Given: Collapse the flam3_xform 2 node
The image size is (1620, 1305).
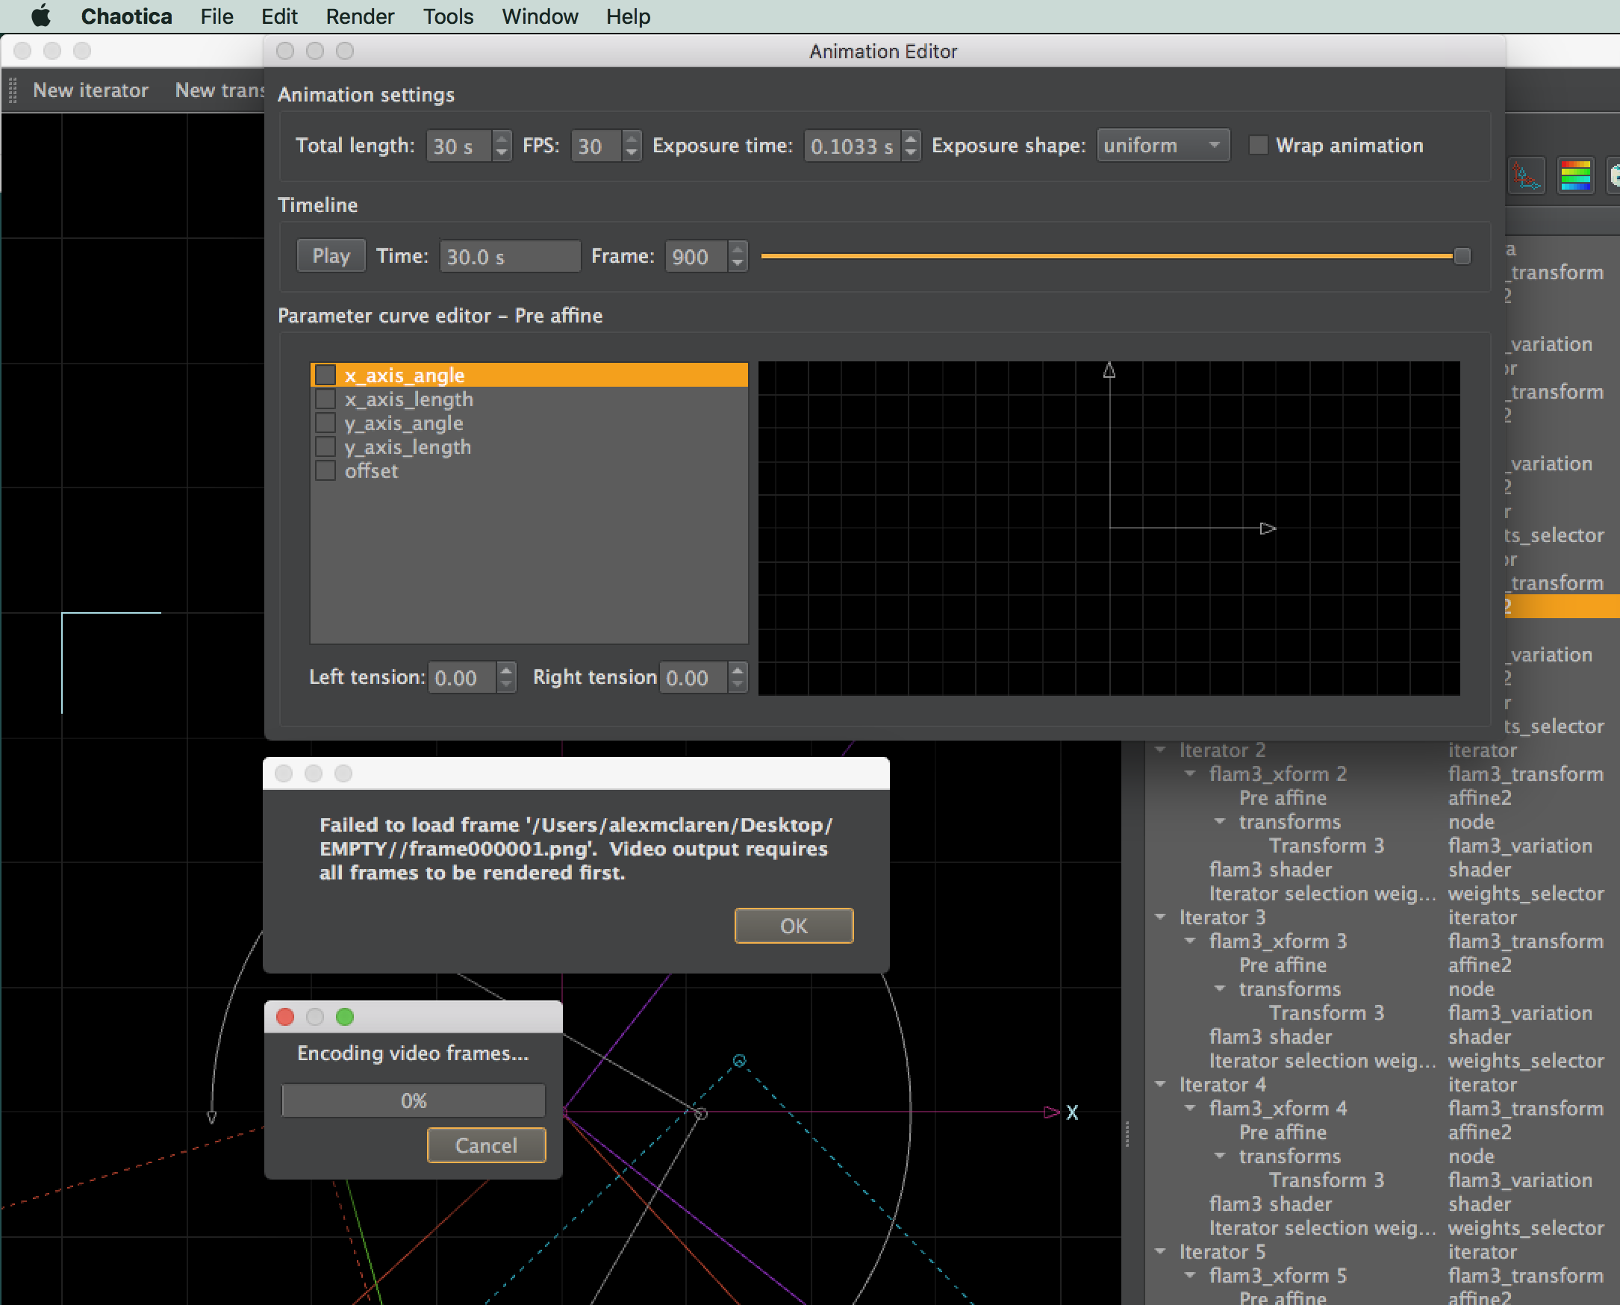Looking at the screenshot, I should point(1190,774).
